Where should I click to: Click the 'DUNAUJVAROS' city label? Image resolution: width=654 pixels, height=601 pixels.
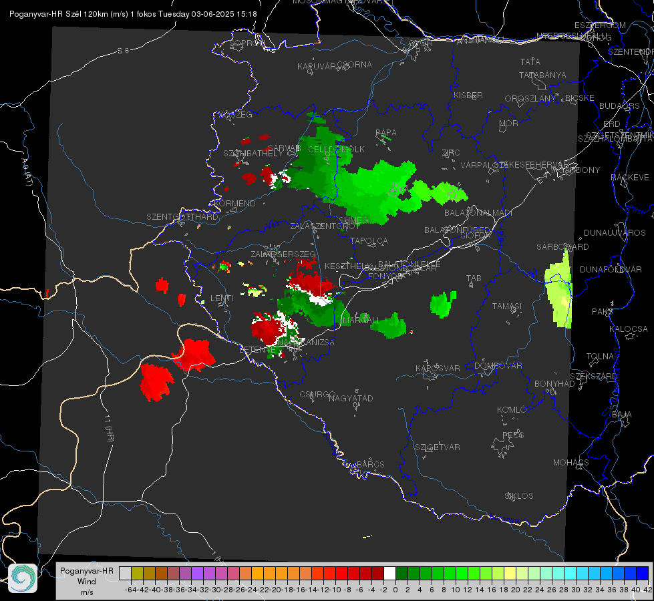[x=615, y=233]
